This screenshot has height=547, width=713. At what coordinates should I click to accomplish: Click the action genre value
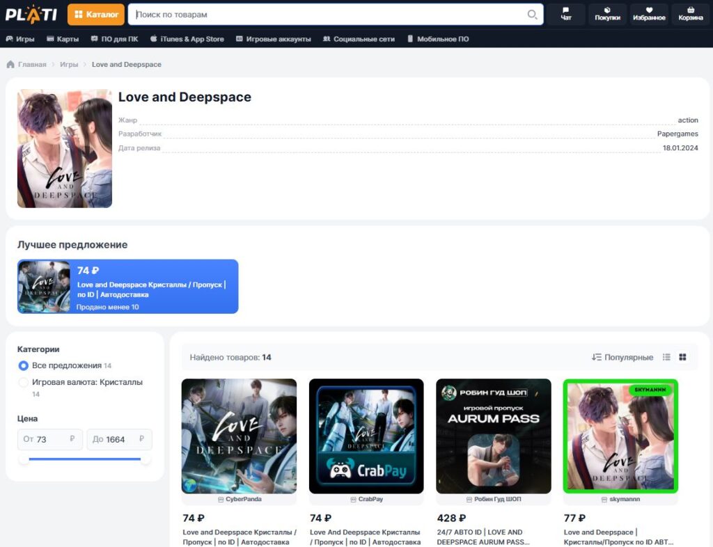click(688, 120)
